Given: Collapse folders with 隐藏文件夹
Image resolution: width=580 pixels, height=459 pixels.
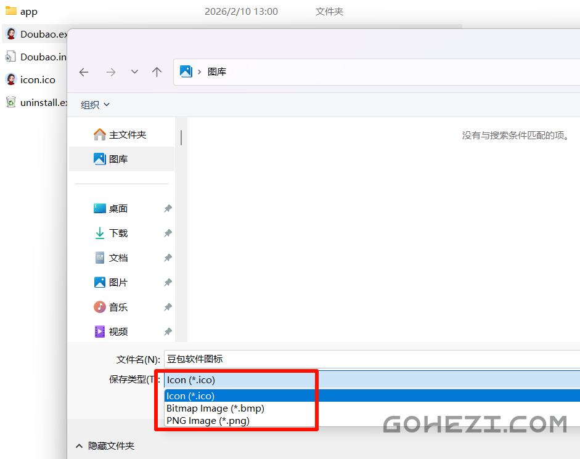Looking at the screenshot, I should [x=105, y=445].
